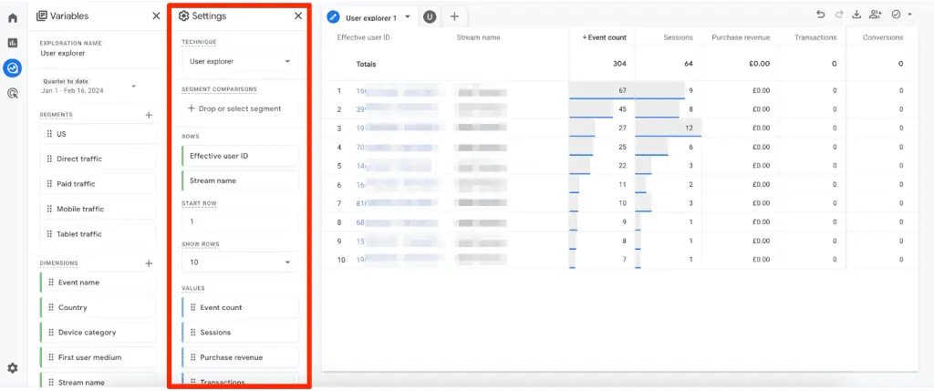Open the User explorer 1 tab menu arrow
Viewport: 934px width, 391px height.
408,17
